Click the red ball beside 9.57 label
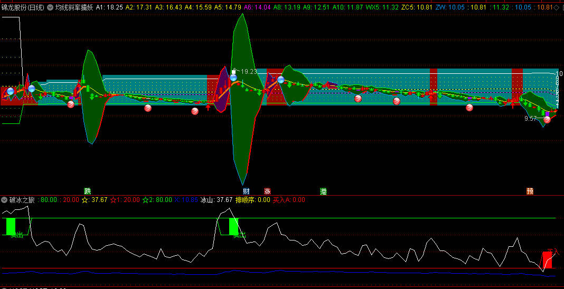The image size is (564, 289). [x=547, y=120]
